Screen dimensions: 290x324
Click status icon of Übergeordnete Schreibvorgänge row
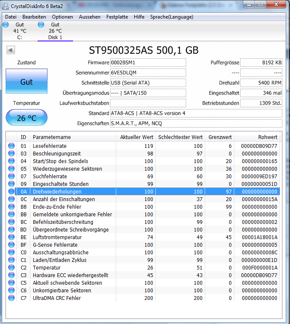click(11, 229)
